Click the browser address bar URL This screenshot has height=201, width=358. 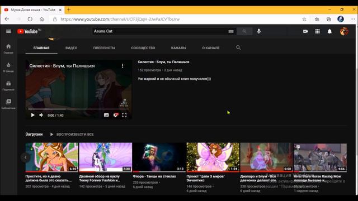[120, 20]
